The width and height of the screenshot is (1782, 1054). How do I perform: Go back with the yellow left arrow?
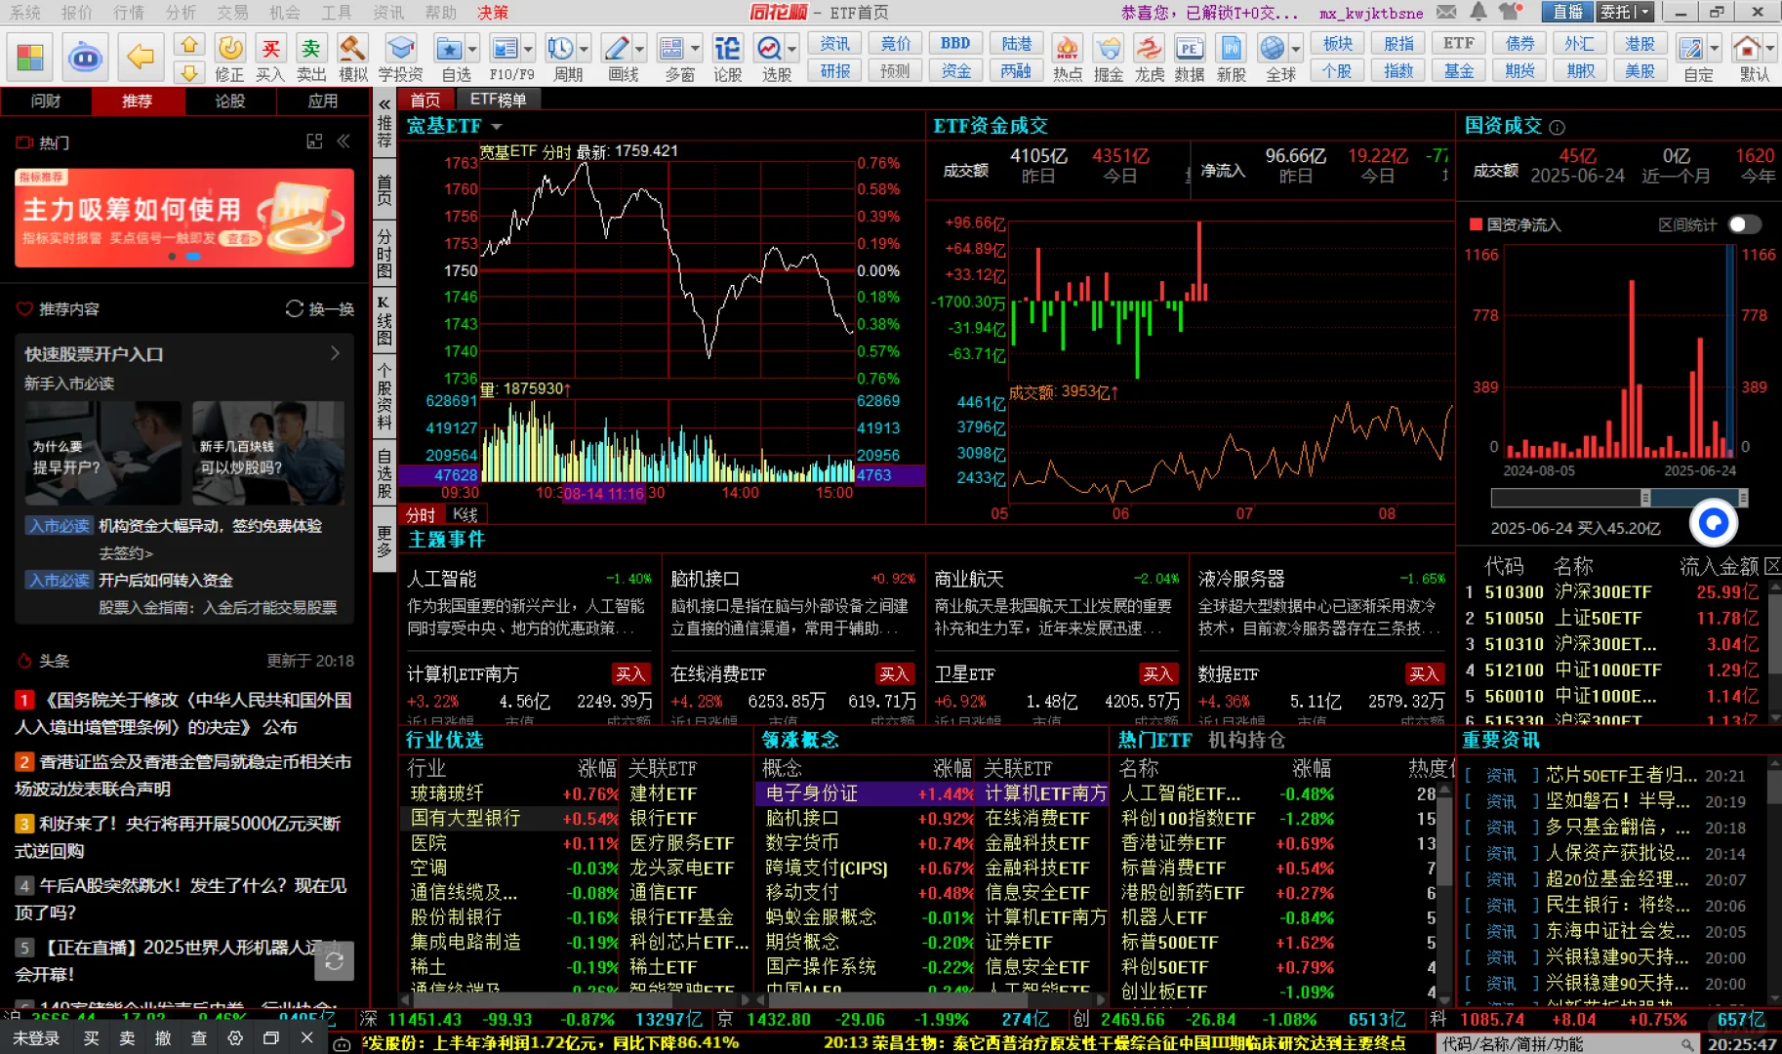click(141, 57)
